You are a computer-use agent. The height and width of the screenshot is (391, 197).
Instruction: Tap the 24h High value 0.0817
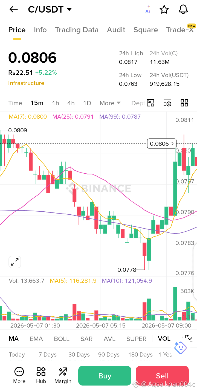point(128,62)
